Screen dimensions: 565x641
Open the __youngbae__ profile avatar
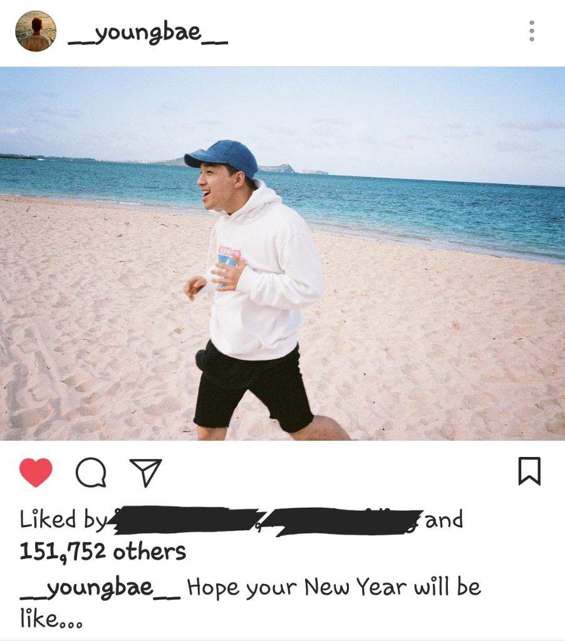[x=36, y=31]
